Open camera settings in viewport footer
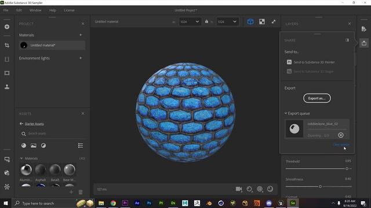This screenshot has width=371, height=208. (239, 189)
